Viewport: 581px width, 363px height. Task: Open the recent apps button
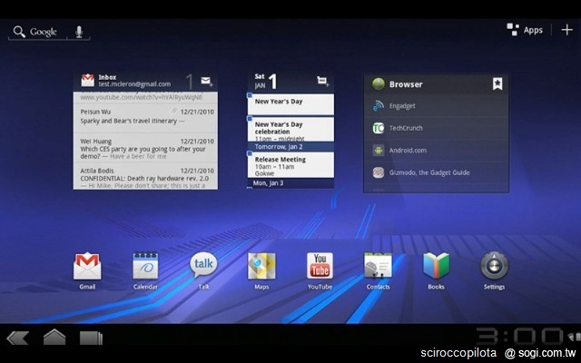(x=91, y=338)
